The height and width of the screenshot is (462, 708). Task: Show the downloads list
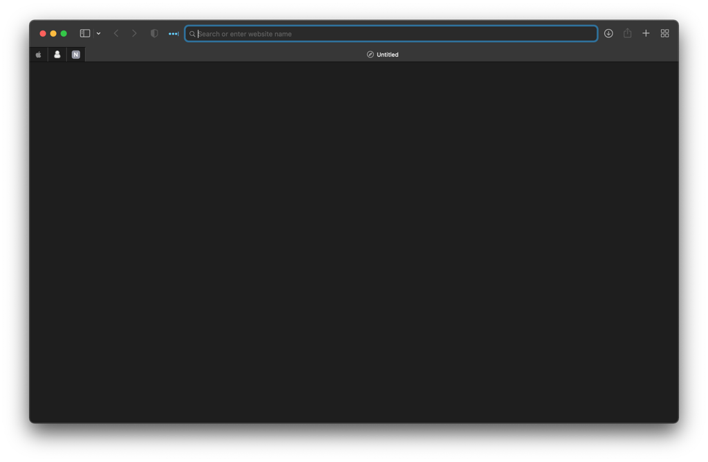pos(608,33)
